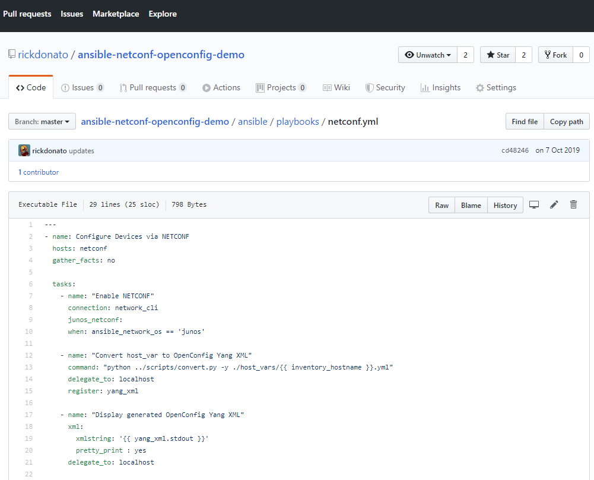Open Explore in the top navigation
This screenshot has width=594, height=480.
163,14
